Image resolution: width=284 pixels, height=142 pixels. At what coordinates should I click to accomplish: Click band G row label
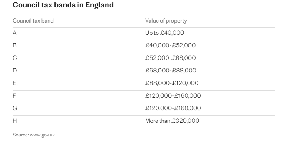[15, 108]
